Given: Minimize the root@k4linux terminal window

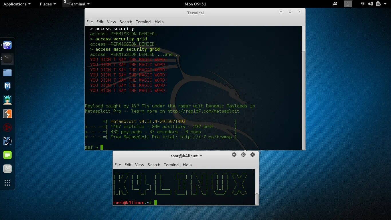Looking at the screenshot, I should (x=234, y=154).
